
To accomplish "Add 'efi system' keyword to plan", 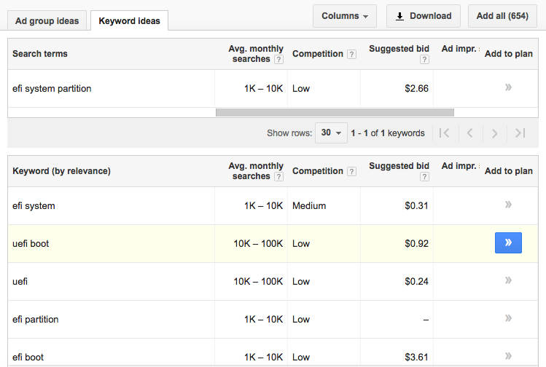I will click(508, 205).
